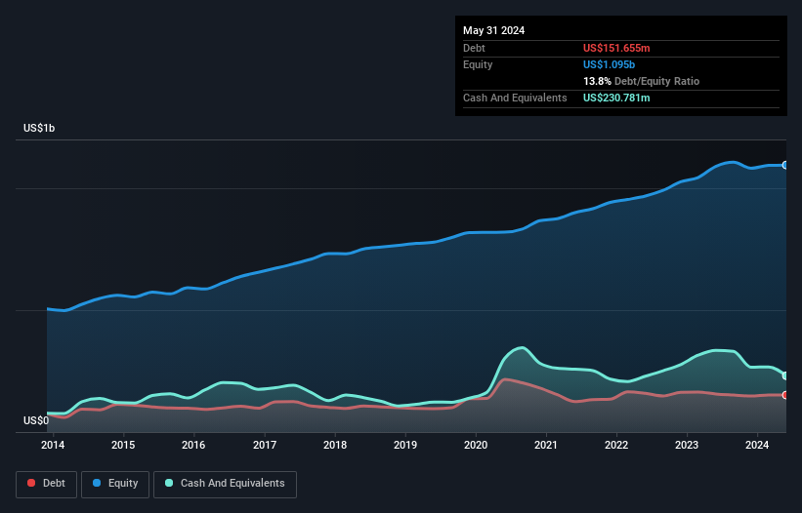Click the US$1b y-axis label
The width and height of the screenshot is (802, 513).
click(x=40, y=129)
